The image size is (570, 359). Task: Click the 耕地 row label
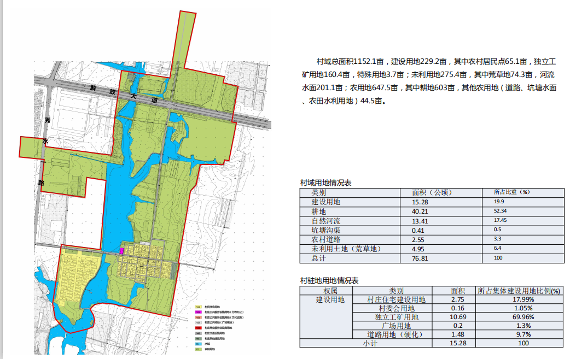pyautogui.click(x=318, y=211)
